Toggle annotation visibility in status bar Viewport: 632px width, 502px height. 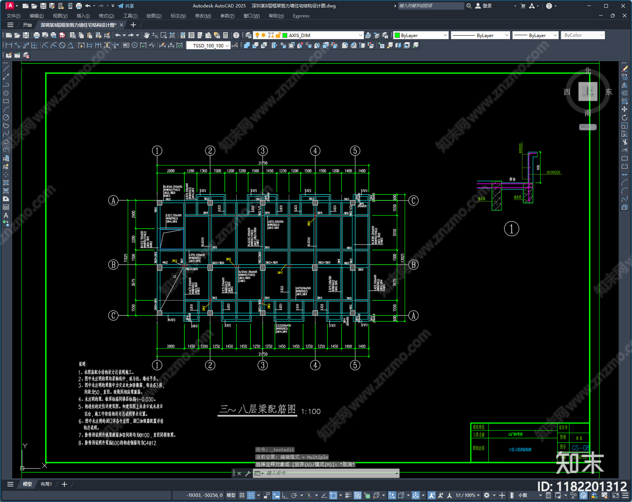tap(431, 495)
